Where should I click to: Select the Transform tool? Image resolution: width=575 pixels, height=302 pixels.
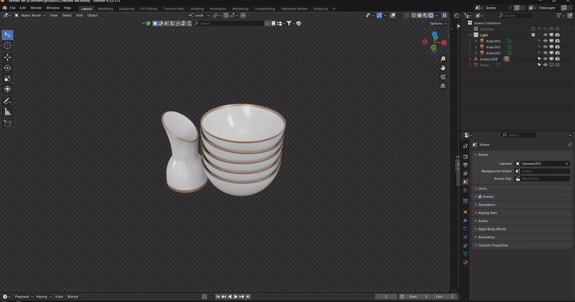click(8, 89)
